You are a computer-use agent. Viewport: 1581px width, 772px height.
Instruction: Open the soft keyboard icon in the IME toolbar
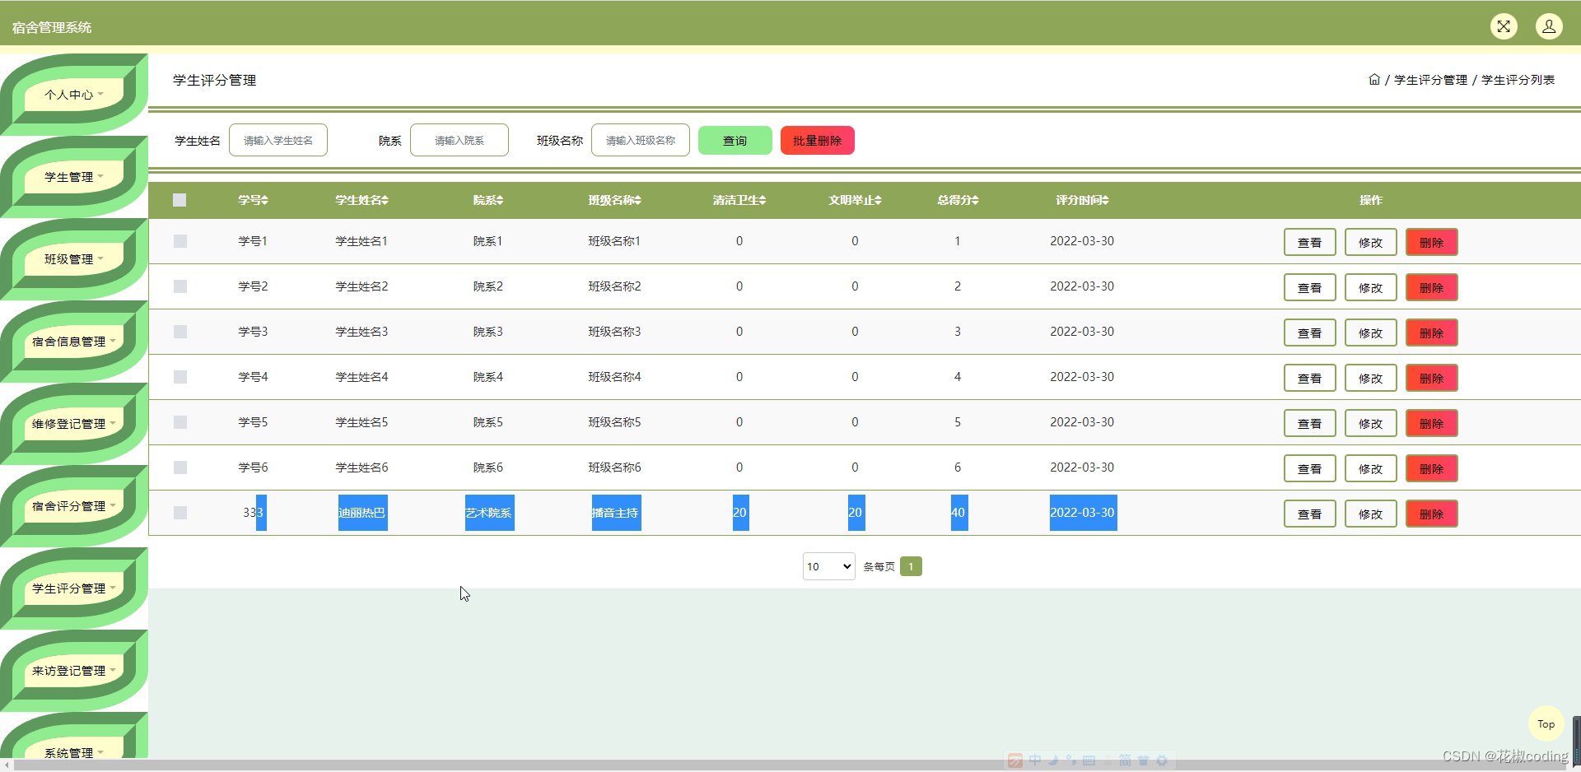click(1089, 760)
